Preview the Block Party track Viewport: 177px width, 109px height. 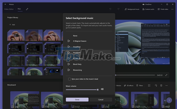pyautogui.click(x=69, y=64)
